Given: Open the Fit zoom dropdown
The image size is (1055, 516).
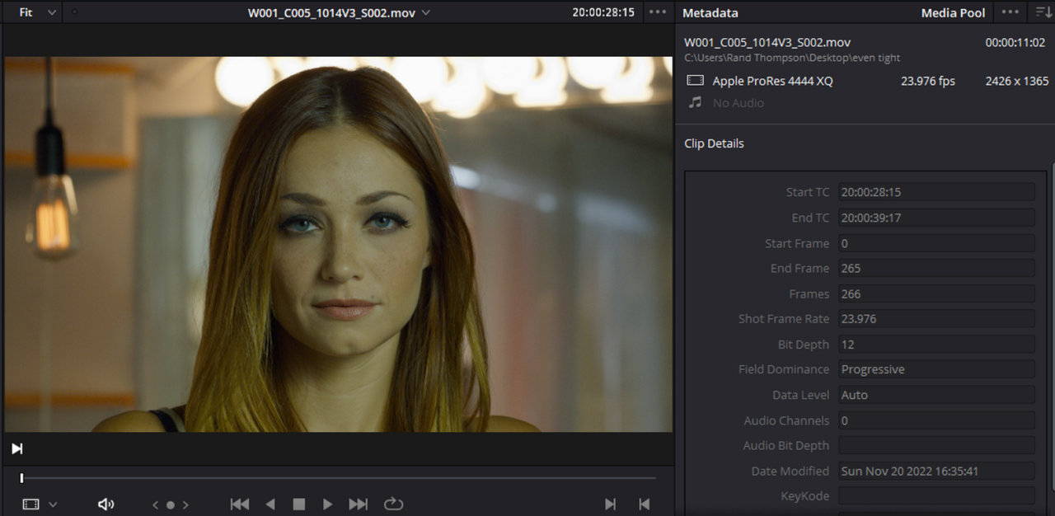Looking at the screenshot, I should point(38,12).
